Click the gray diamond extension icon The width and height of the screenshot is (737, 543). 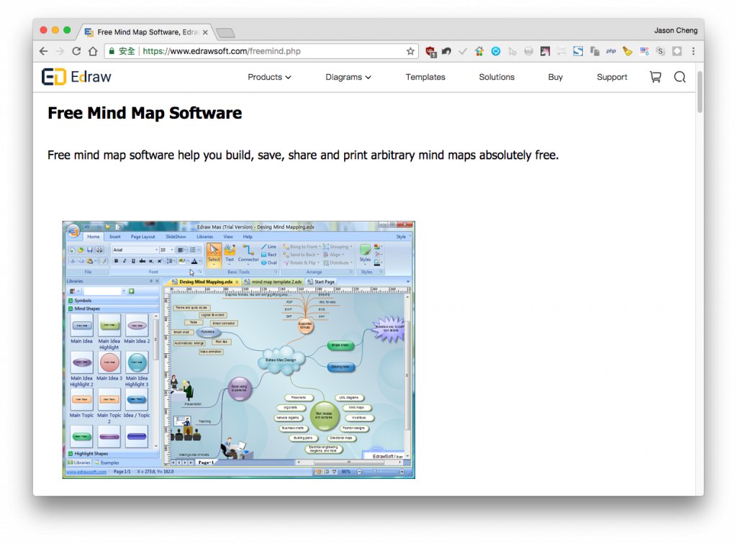point(677,51)
